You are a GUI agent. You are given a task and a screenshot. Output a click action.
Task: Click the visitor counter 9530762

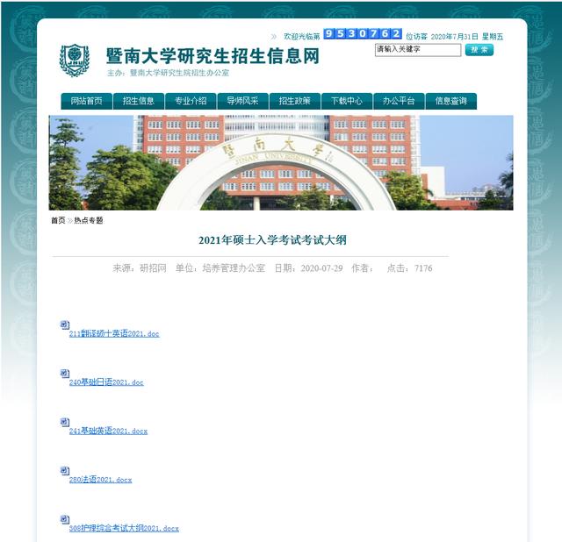[x=363, y=33]
